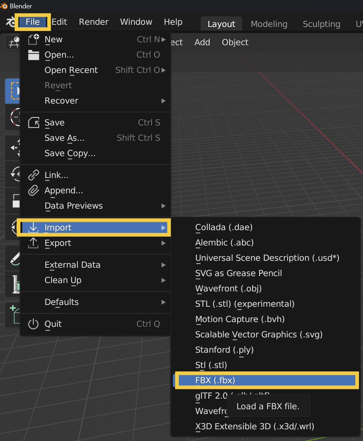Click the New file icon
Image resolution: width=363 pixels, height=441 pixels.
pyautogui.click(x=34, y=39)
